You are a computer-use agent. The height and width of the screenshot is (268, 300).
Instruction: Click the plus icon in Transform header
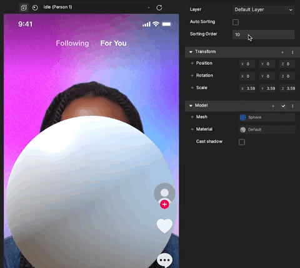pos(282,52)
